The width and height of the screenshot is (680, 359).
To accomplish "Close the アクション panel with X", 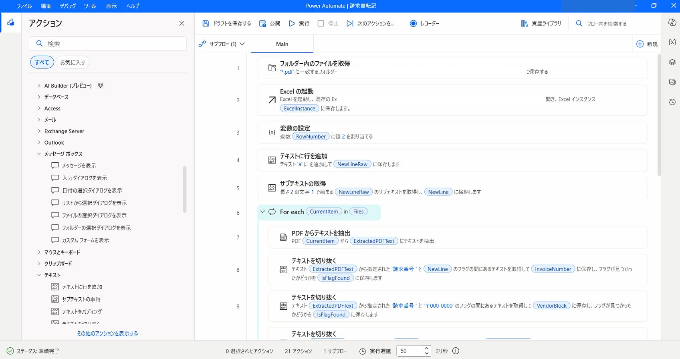I will pyautogui.click(x=182, y=23).
